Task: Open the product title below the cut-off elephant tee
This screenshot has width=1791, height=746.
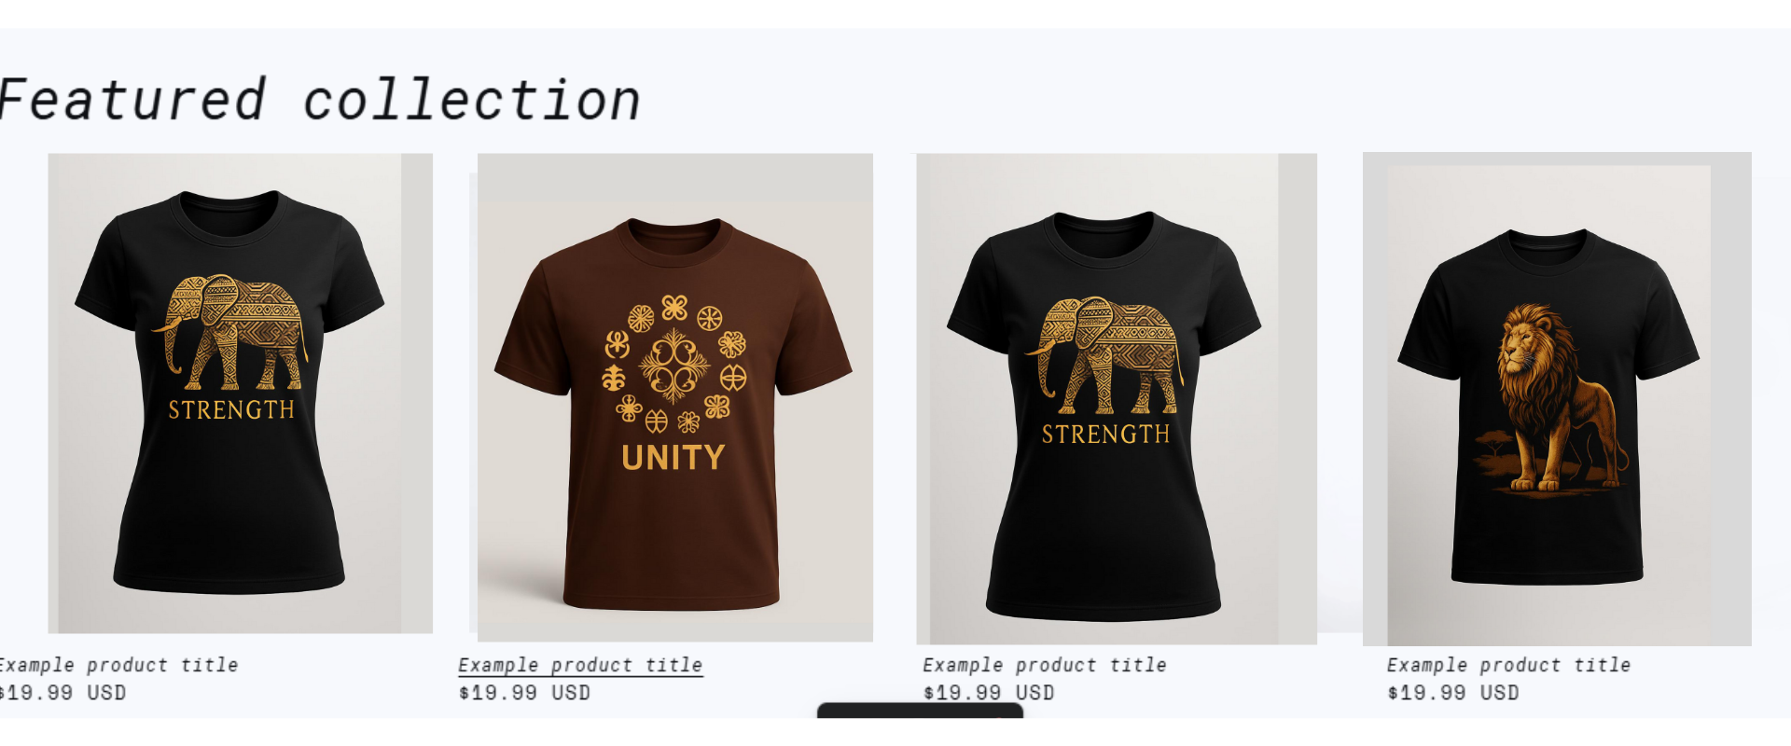Action: 118,665
